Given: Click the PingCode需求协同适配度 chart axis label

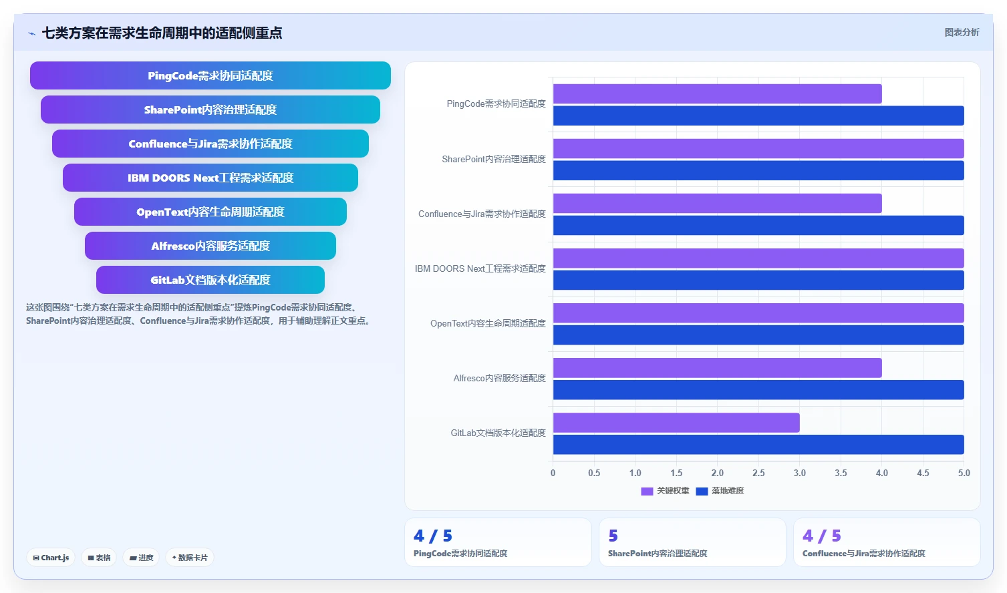Looking at the screenshot, I should pyautogui.click(x=496, y=104).
